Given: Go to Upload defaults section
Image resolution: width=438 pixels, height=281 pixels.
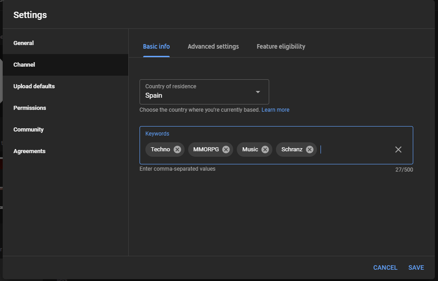Looking at the screenshot, I should point(34,86).
